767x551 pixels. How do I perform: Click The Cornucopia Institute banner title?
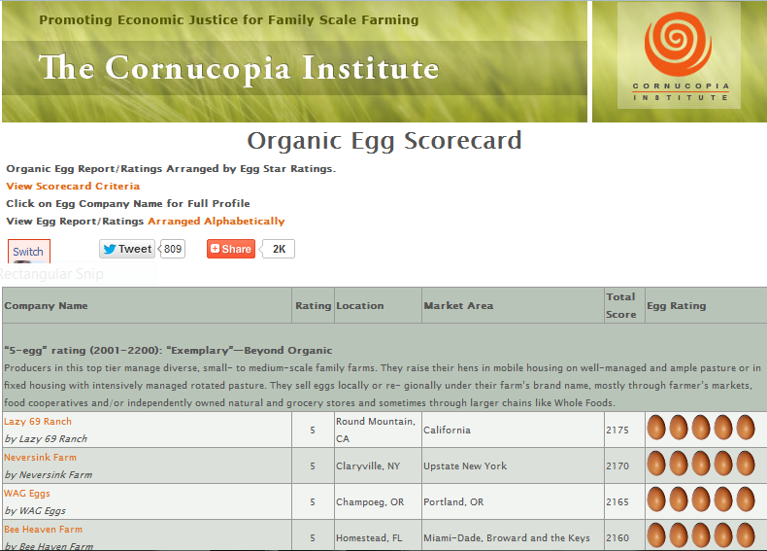[239, 68]
